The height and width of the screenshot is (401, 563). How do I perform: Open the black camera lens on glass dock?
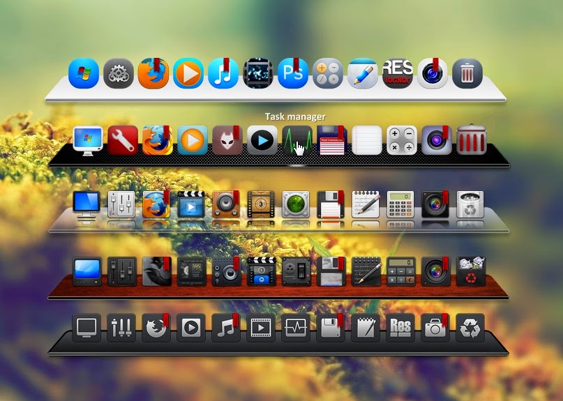(435, 204)
